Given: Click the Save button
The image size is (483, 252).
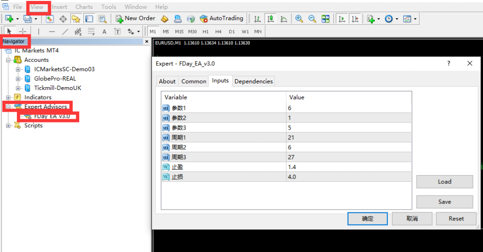Looking at the screenshot, I should tap(444, 202).
